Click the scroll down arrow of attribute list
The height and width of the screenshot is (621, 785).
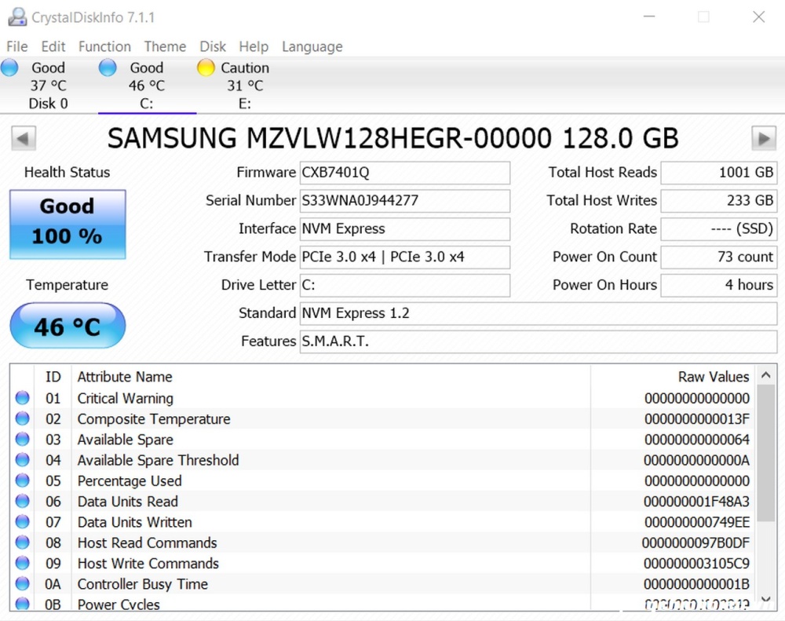765,600
